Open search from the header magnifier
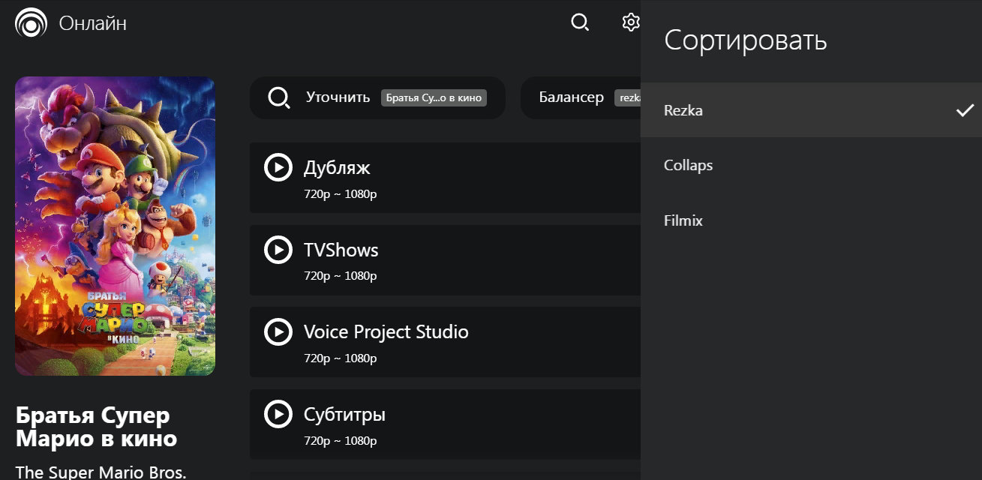The width and height of the screenshot is (982, 480). [x=580, y=22]
